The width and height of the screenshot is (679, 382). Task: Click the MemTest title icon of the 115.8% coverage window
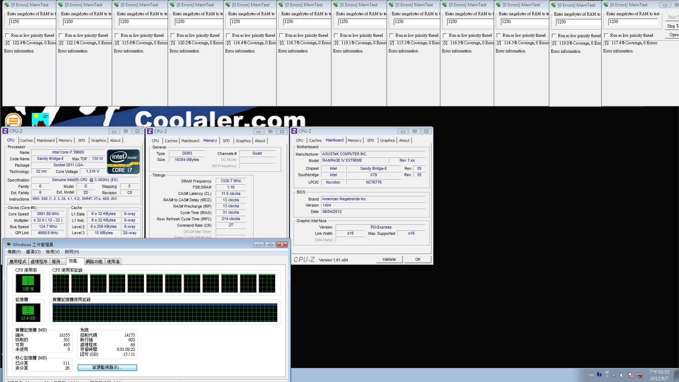[x=116, y=5]
